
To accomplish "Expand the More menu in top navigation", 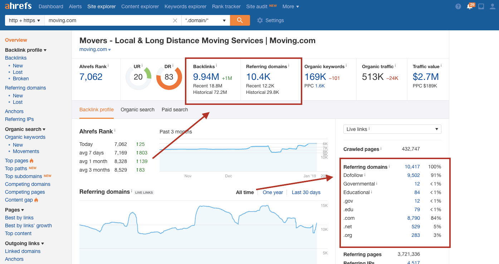I will pos(290,6).
